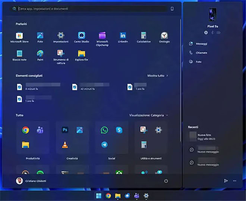Viewport: 246px width, 201px height.
Task: Open Telegram in the Social category
Action: (x=104, y=144)
